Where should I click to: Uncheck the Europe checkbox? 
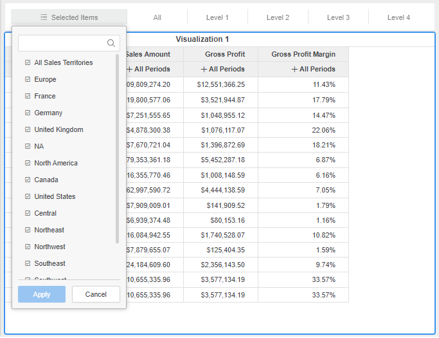coord(28,79)
